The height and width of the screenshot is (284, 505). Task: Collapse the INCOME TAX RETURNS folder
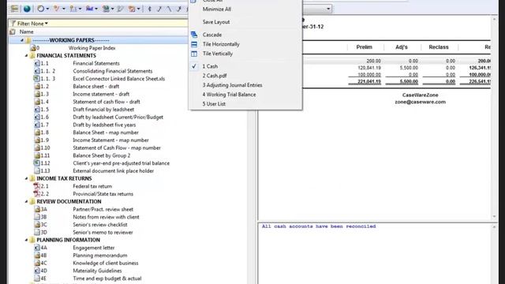[x=26, y=178]
